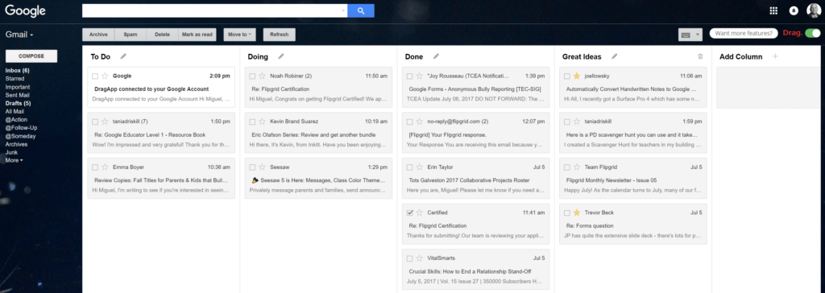Open the Archives label
This screenshot has height=293, width=825.
pyautogui.click(x=16, y=143)
